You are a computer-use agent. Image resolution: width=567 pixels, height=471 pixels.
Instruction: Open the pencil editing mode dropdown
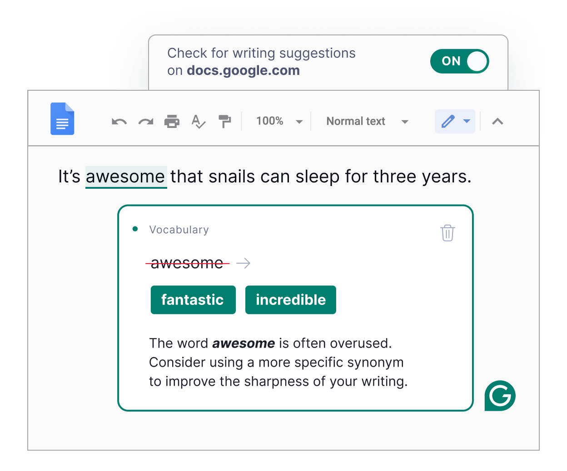point(455,121)
